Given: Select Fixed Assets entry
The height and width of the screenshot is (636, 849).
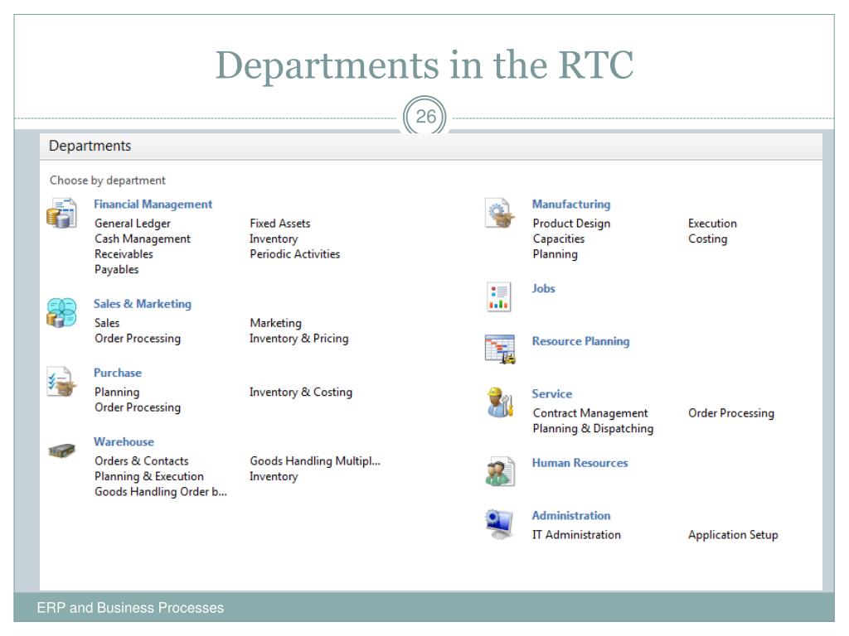Looking at the screenshot, I should [280, 224].
